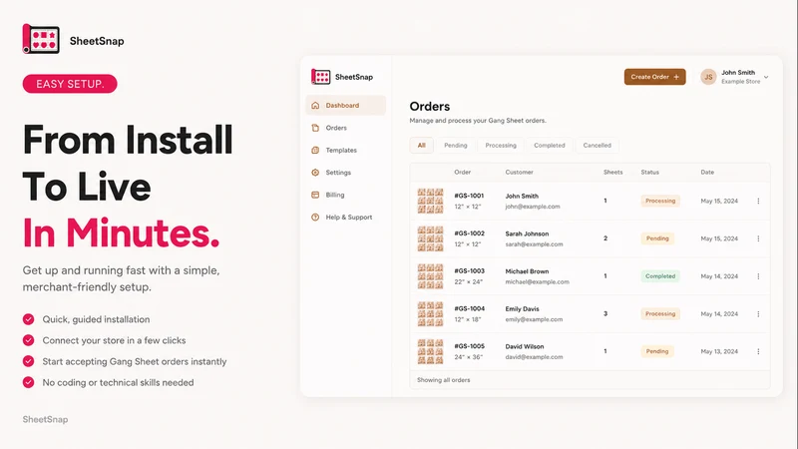Open more options for order #GS-1002

pos(758,238)
